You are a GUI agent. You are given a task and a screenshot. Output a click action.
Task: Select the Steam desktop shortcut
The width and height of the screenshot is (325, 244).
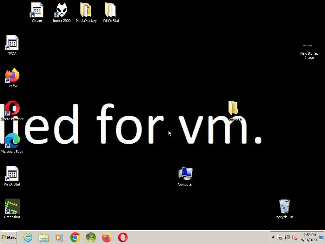coord(37,12)
